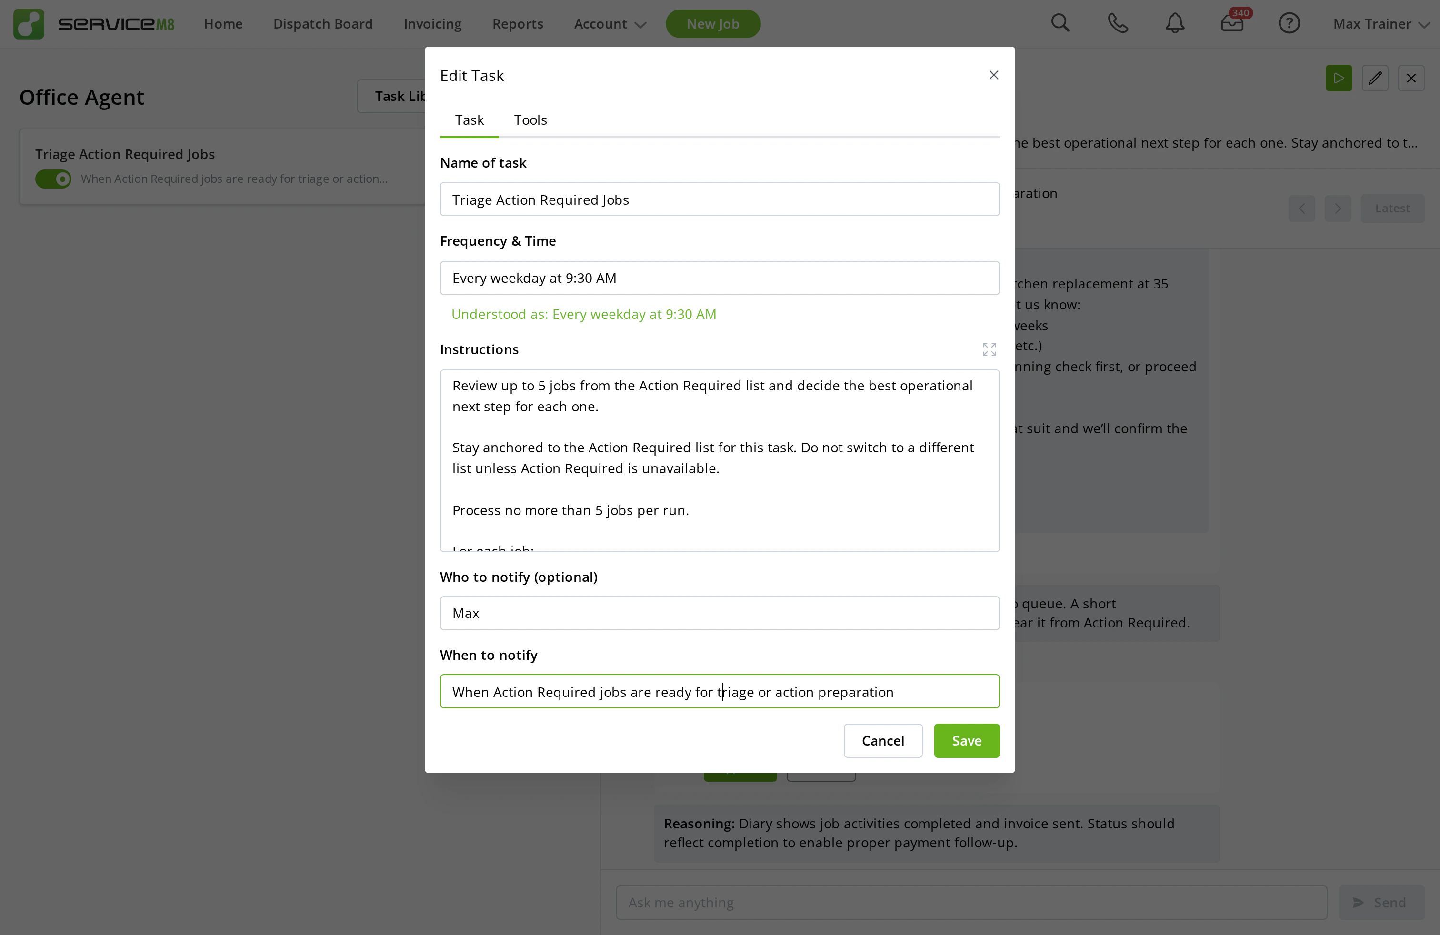Disable the Triage Action Required Jobs toggle

pyautogui.click(x=53, y=179)
